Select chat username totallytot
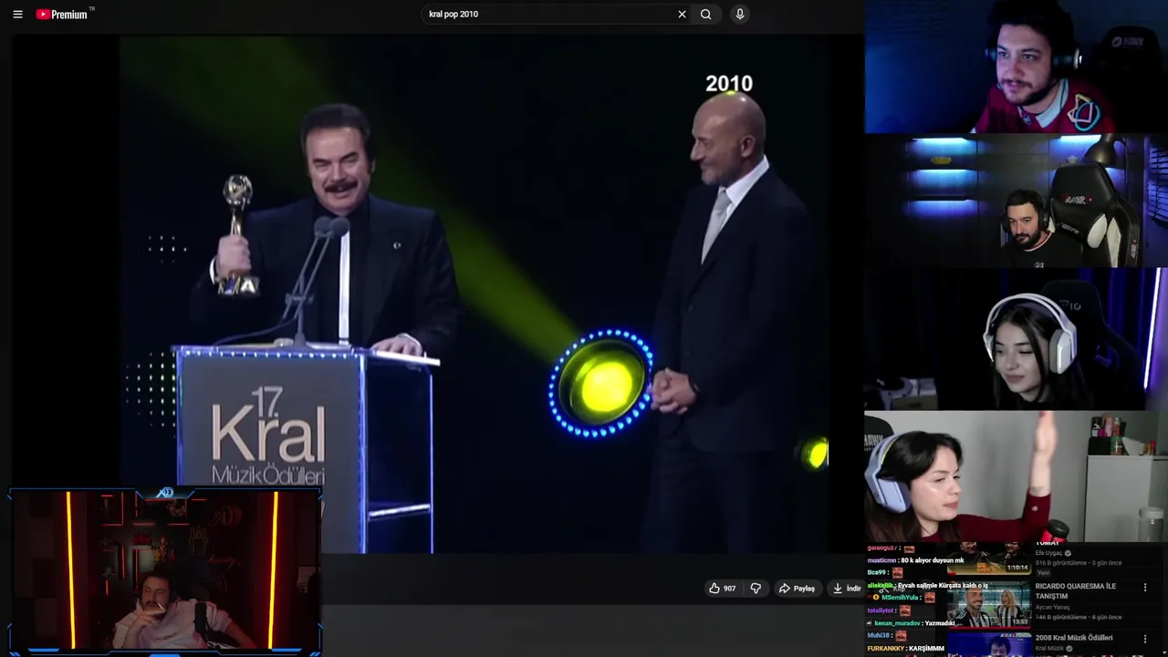 [881, 610]
